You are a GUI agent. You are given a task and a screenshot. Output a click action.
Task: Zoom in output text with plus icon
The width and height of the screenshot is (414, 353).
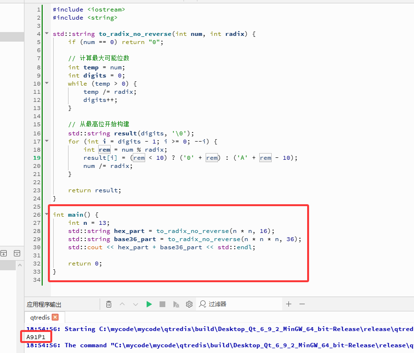click(x=288, y=304)
